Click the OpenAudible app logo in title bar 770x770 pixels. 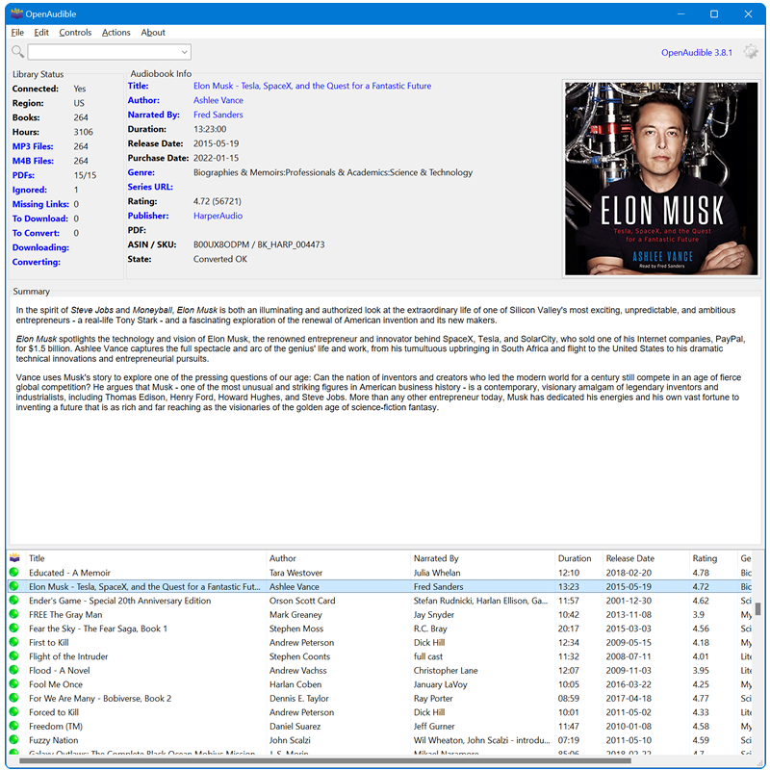(17, 13)
